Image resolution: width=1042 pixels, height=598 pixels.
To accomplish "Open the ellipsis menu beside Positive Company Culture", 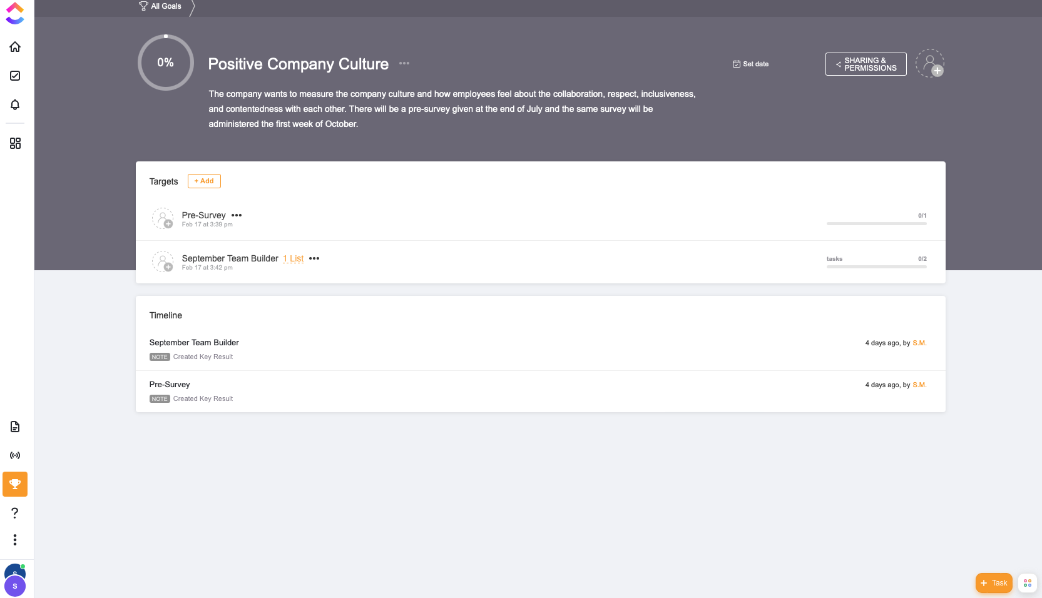I will (x=404, y=63).
